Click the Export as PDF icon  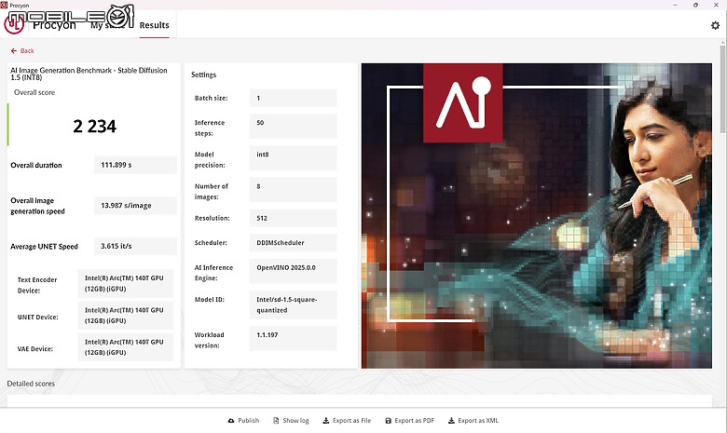coord(388,421)
